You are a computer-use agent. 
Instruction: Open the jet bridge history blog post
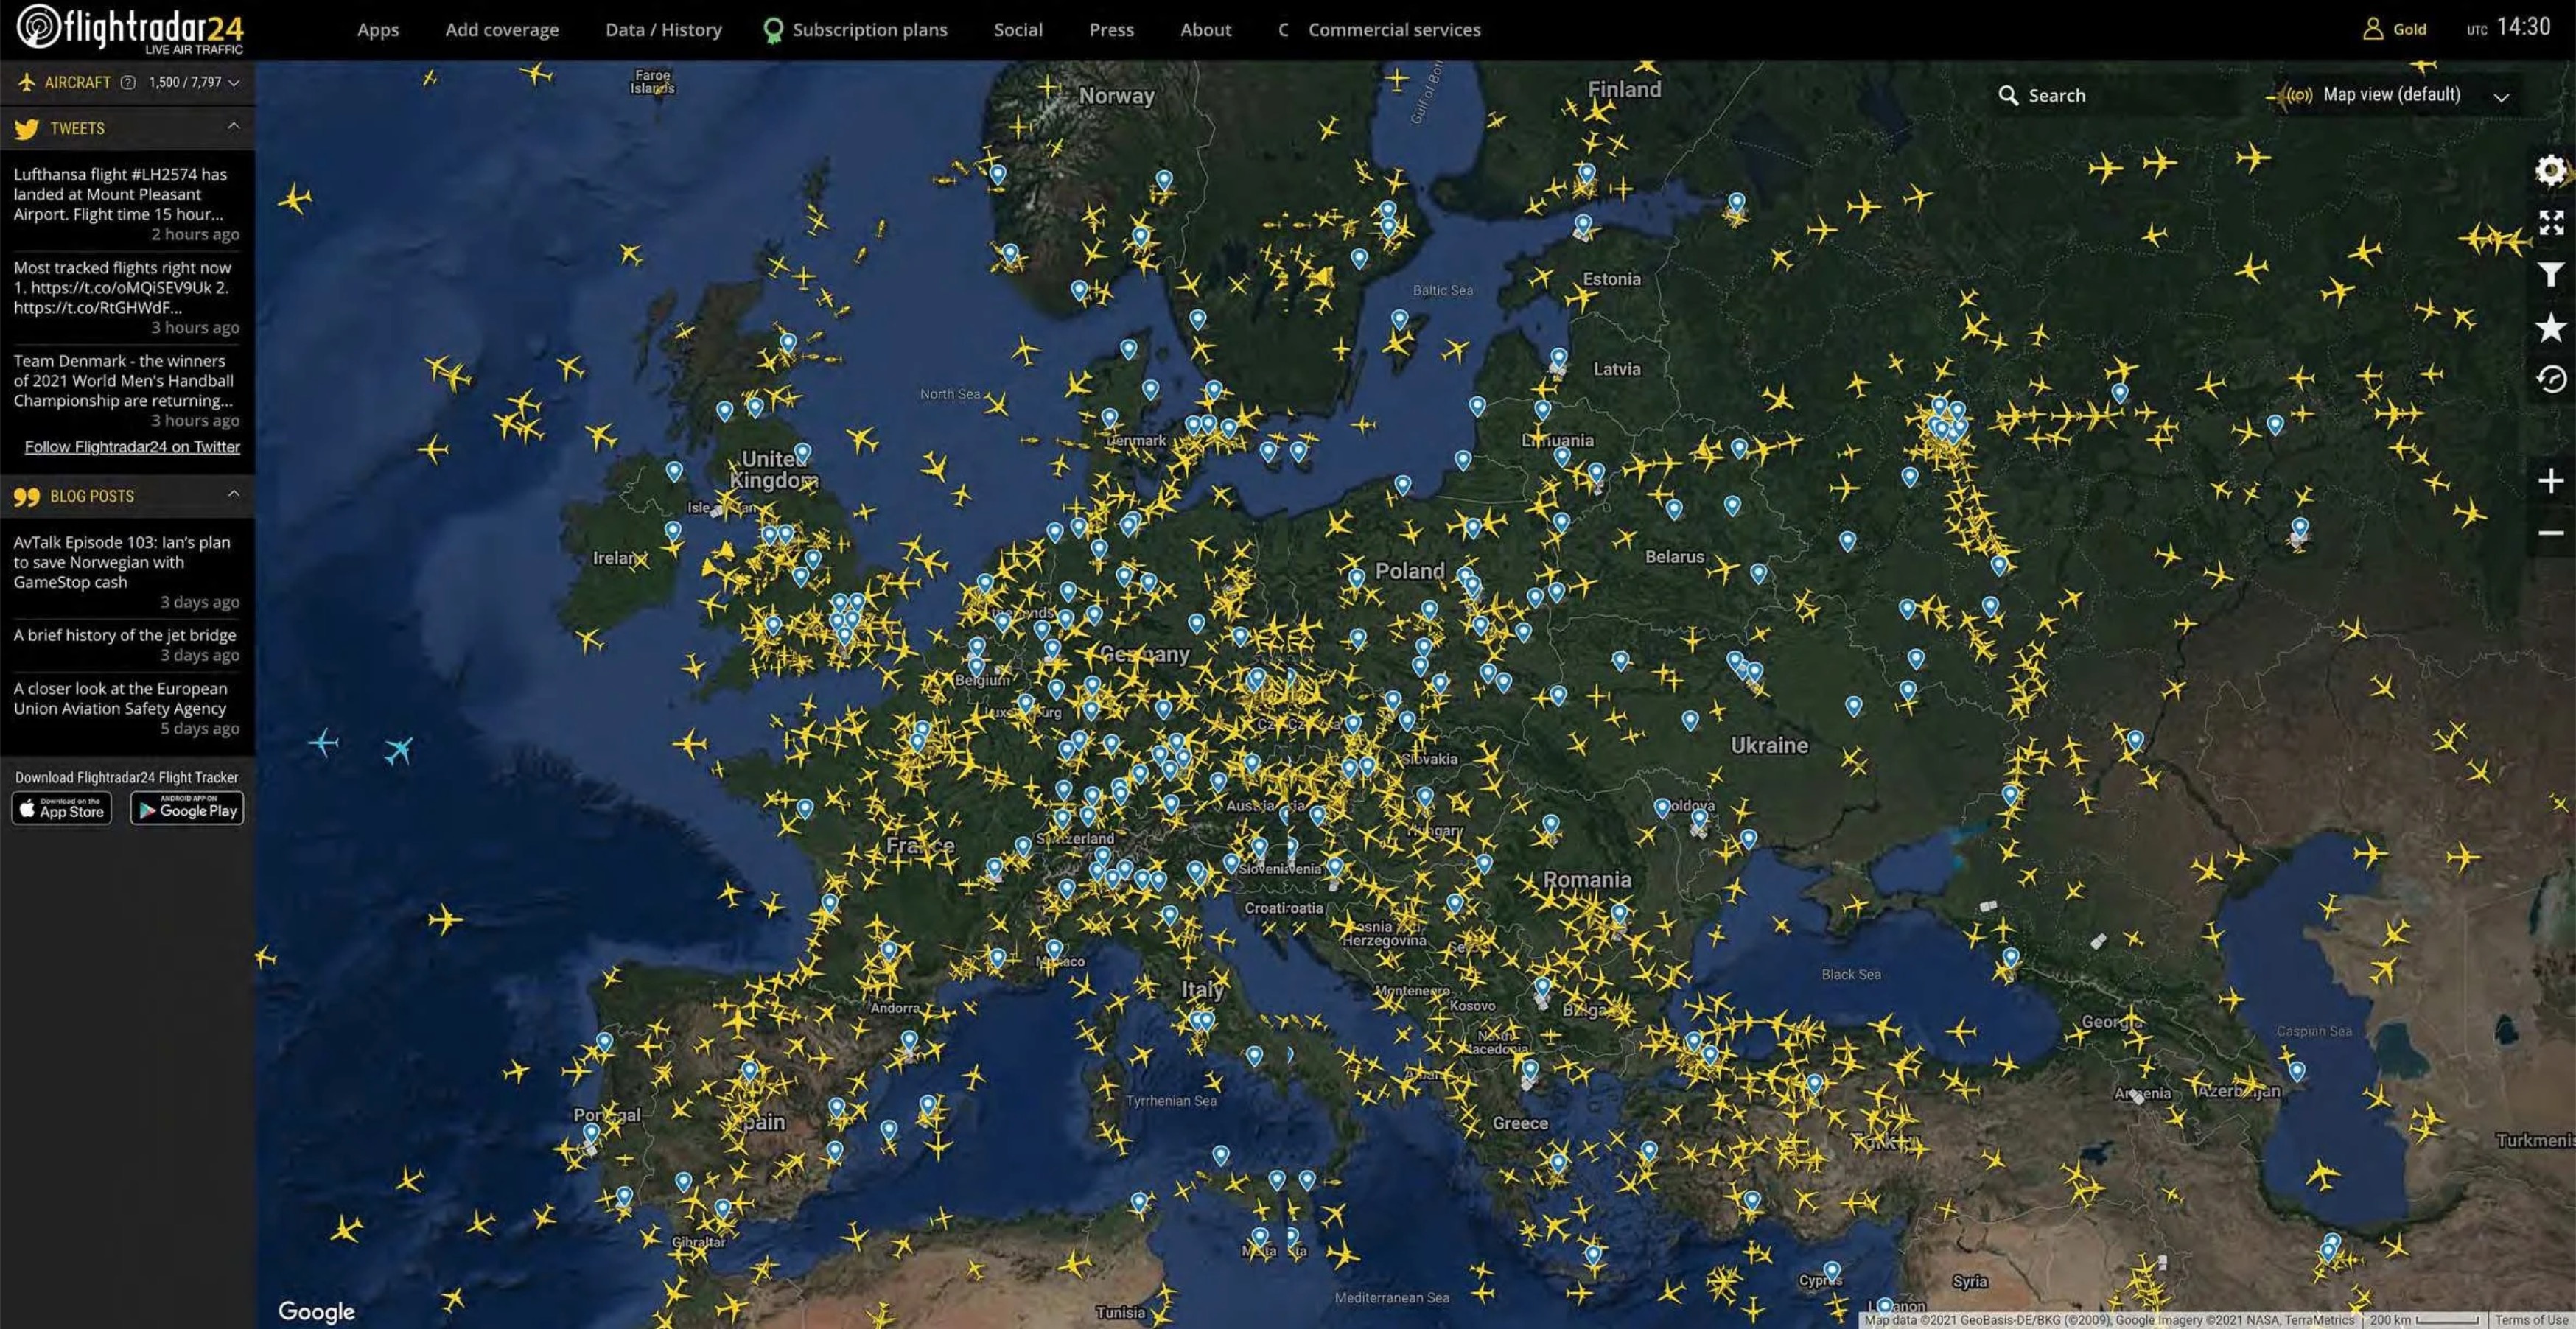[124, 634]
